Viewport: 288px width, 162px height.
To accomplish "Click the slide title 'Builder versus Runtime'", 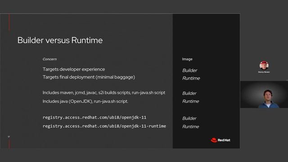I will (x=60, y=40).
